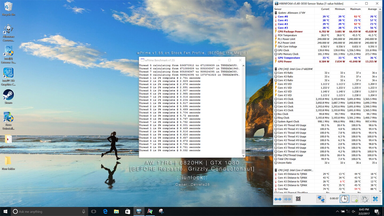
Task: Click HWiNFO scrollbar up arrow
Action: pyautogui.click(x=380, y=9)
